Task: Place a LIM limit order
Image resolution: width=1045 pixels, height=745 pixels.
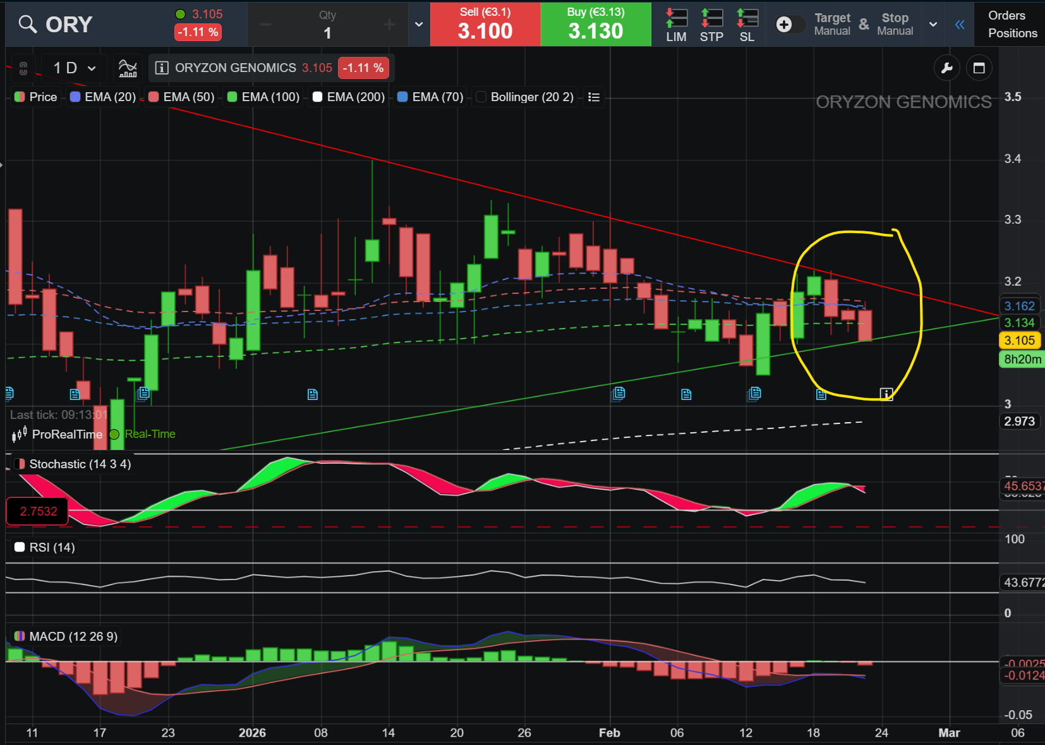Action: click(x=676, y=25)
